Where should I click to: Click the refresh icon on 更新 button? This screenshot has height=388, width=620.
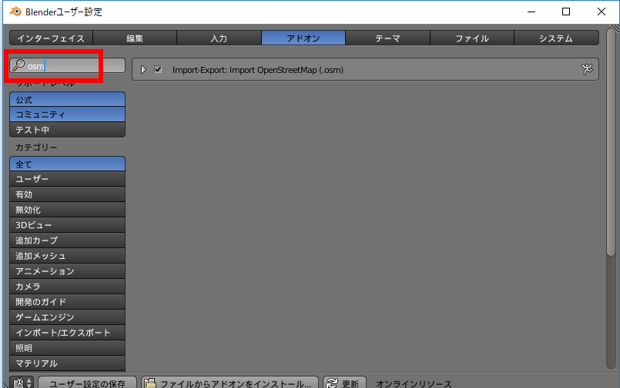[332, 383]
